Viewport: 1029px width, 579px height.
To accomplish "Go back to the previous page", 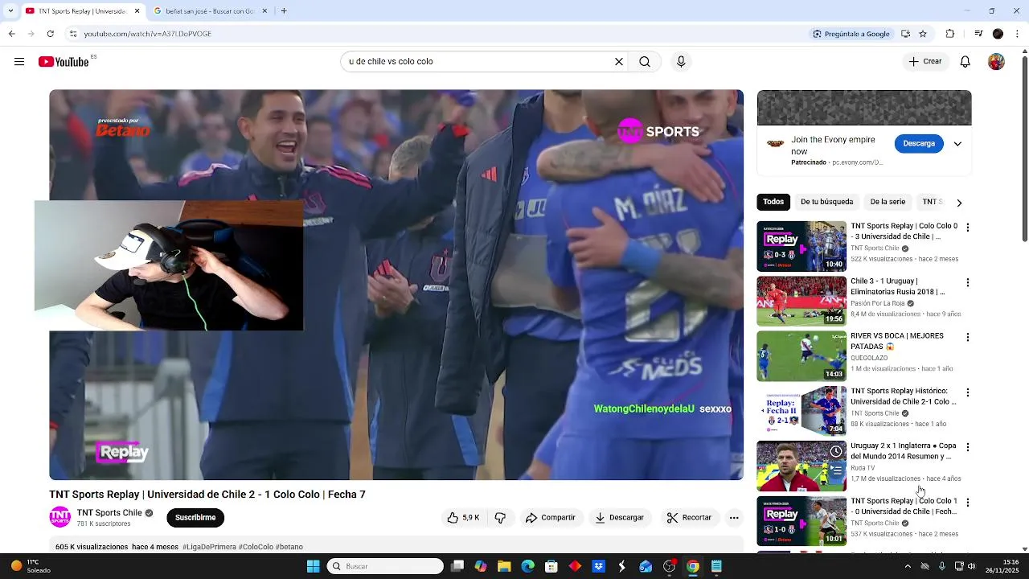I will point(11,34).
